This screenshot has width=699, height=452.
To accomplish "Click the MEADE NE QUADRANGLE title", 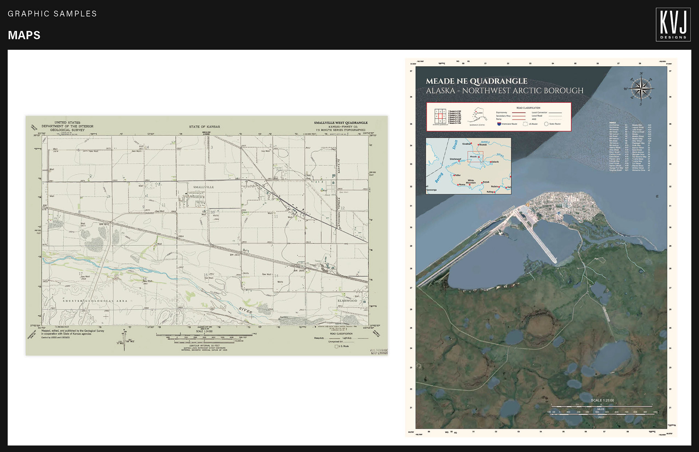I will (477, 81).
